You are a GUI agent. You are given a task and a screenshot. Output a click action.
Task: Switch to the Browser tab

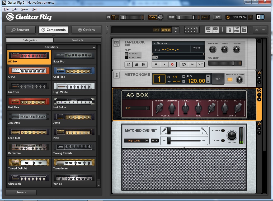tap(20, 30)
